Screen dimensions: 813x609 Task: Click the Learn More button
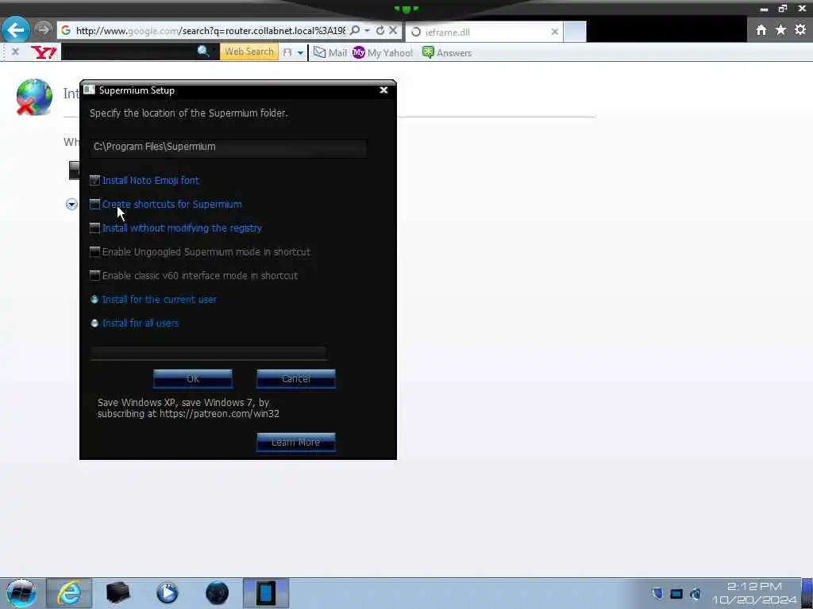click(x=296, y=442)
